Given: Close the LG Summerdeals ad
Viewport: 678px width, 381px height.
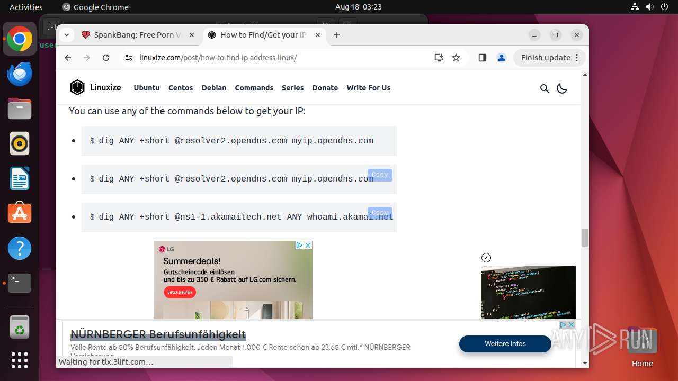Looking at the screenshot, I should tap(308, 245).
